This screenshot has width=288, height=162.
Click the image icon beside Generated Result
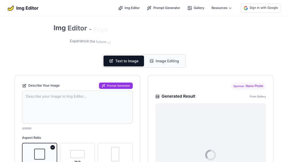(157, 97)
